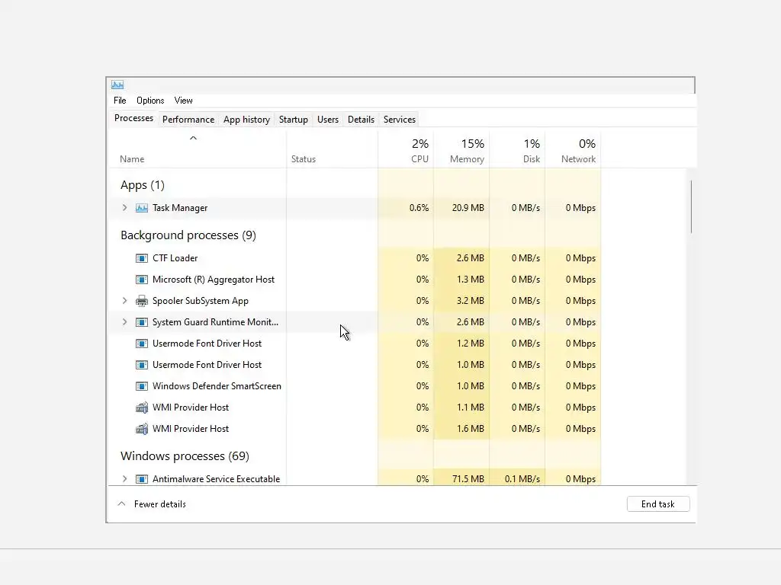
Task: Click the 0.6% CPU value for Task Manager
Action: coord(419,208)
